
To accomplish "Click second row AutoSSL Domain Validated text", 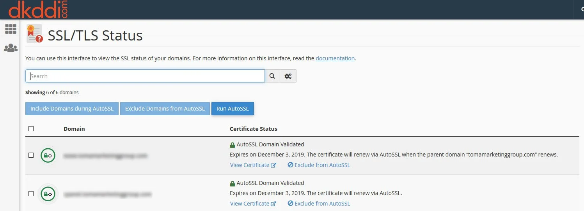I will pos(270,183).
